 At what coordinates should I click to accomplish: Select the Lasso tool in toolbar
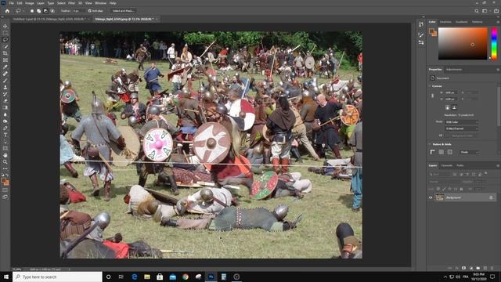[x=5, y=40]
